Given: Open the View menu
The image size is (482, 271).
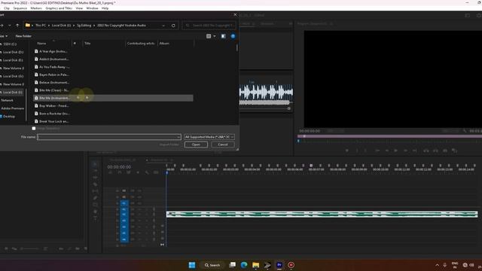Looking at the screenshot, I should (79, 8).
